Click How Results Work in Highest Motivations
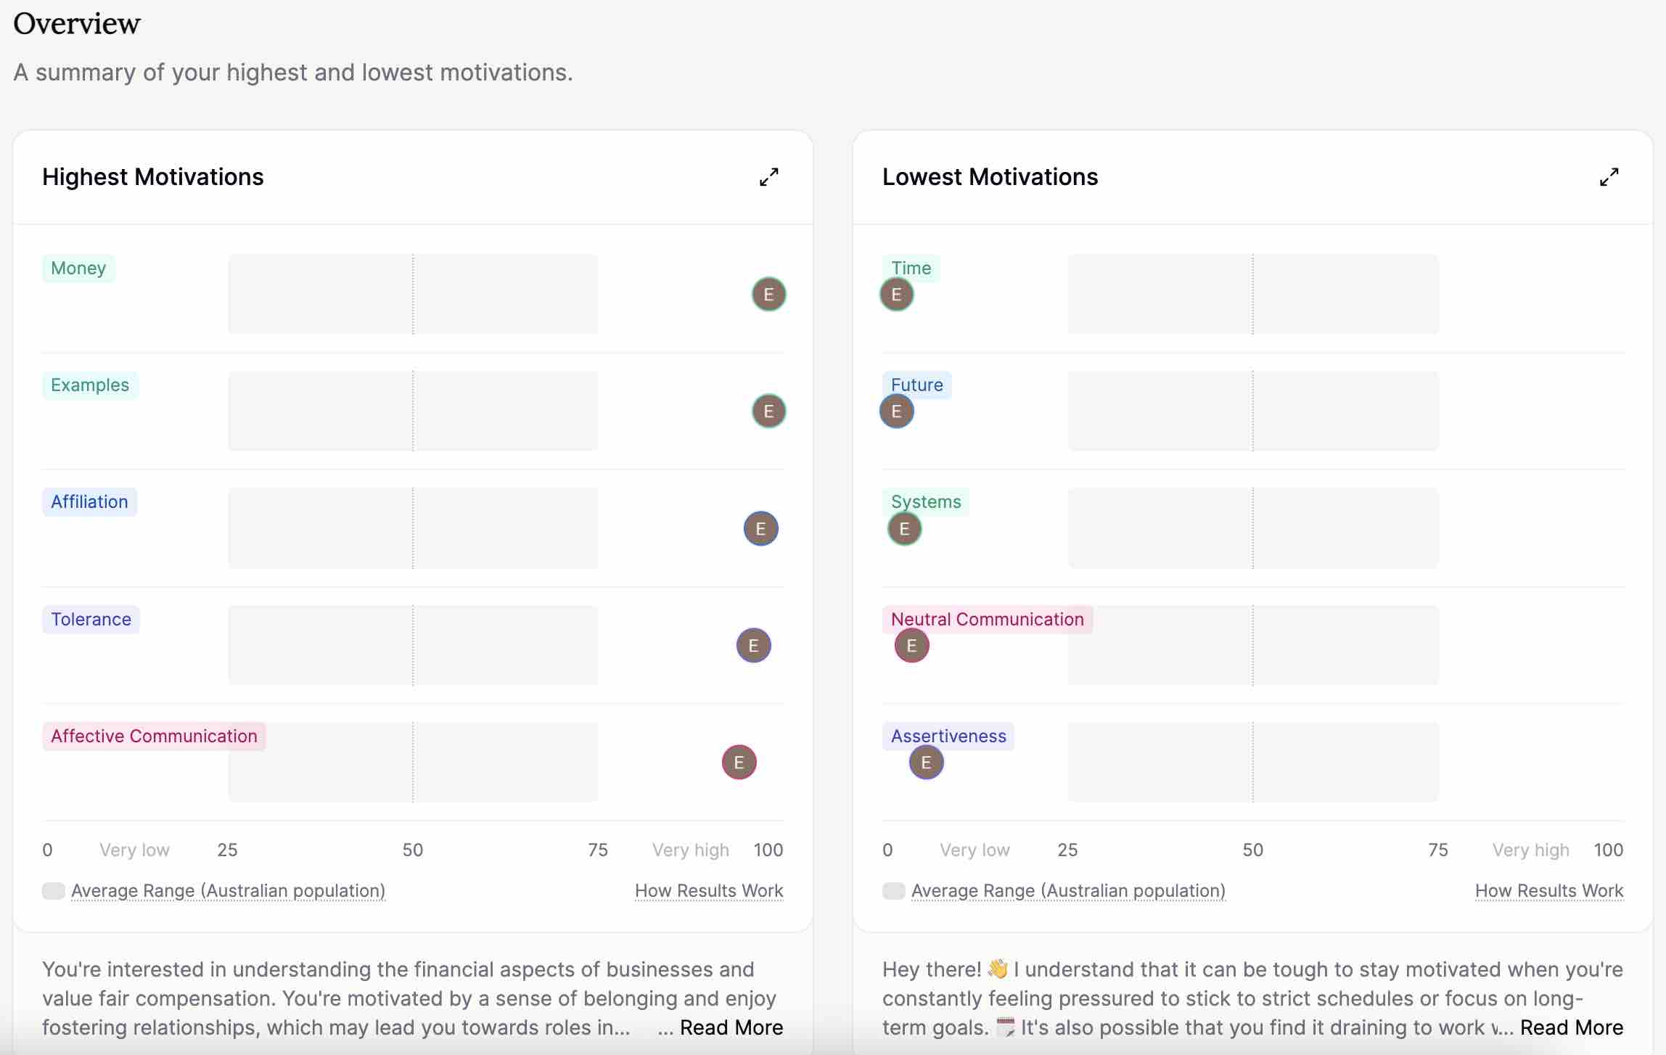This screenshot has width=1666, height=1055. click(x=708, y=890)
